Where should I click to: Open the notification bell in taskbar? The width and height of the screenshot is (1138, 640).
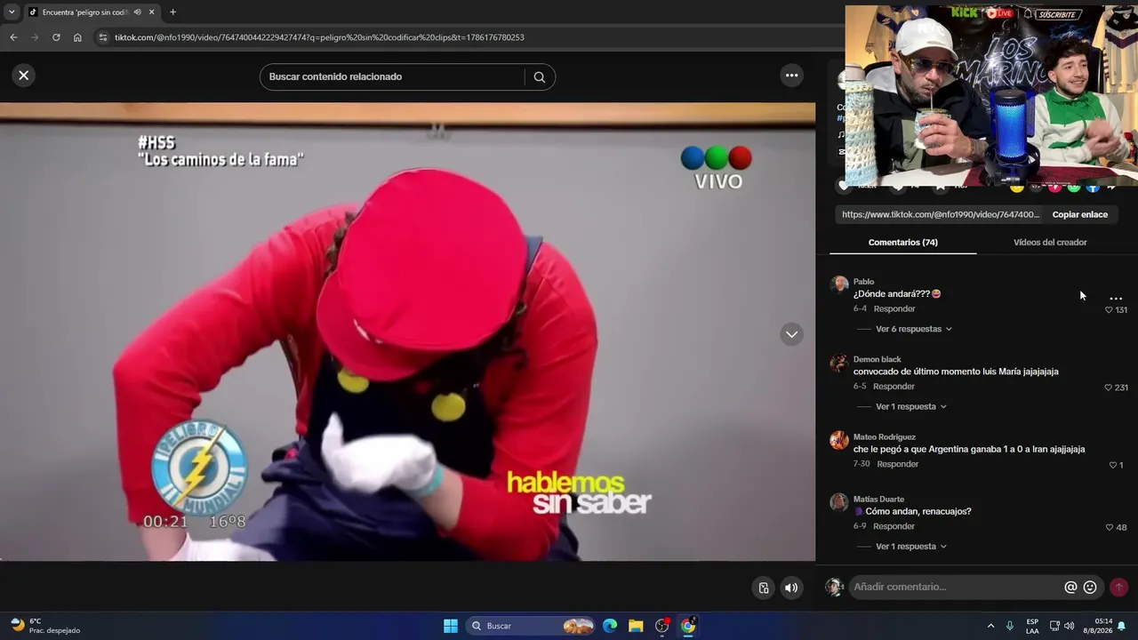click(1122, 626)
